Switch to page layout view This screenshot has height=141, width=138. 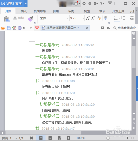(x=41, y=138)
